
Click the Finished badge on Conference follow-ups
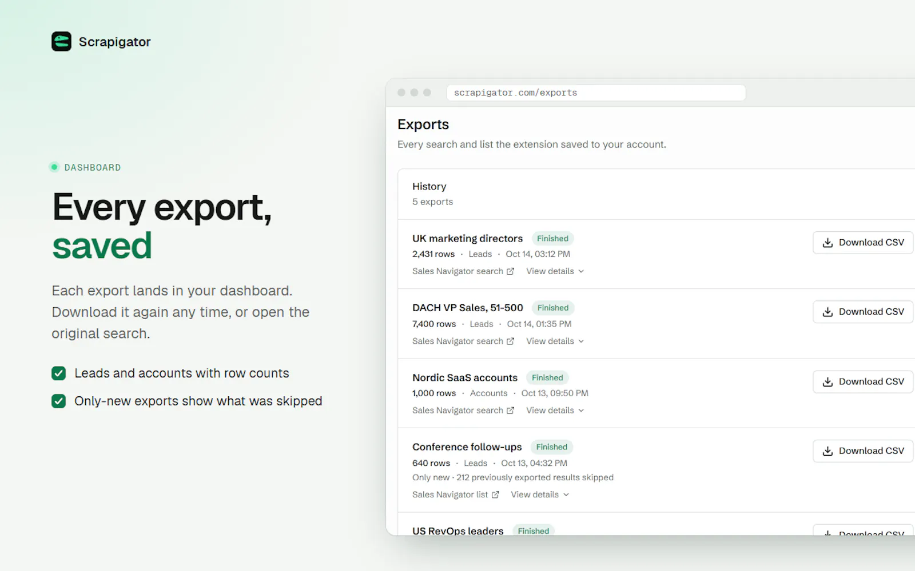click(x=552, y=447)
